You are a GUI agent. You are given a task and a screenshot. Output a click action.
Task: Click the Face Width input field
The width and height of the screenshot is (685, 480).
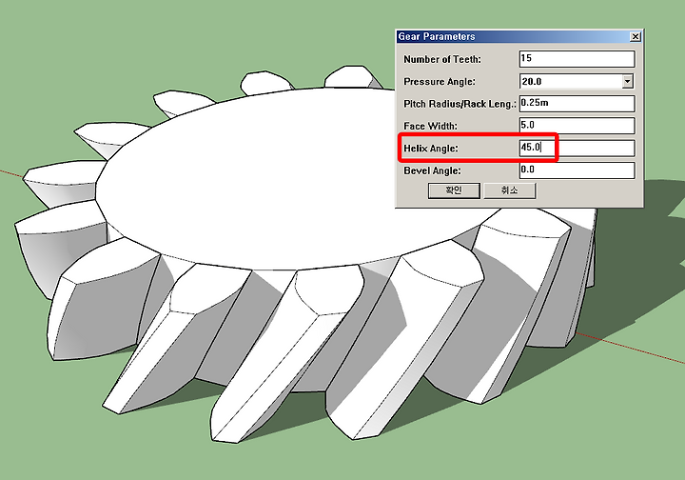tap(577, 126)
